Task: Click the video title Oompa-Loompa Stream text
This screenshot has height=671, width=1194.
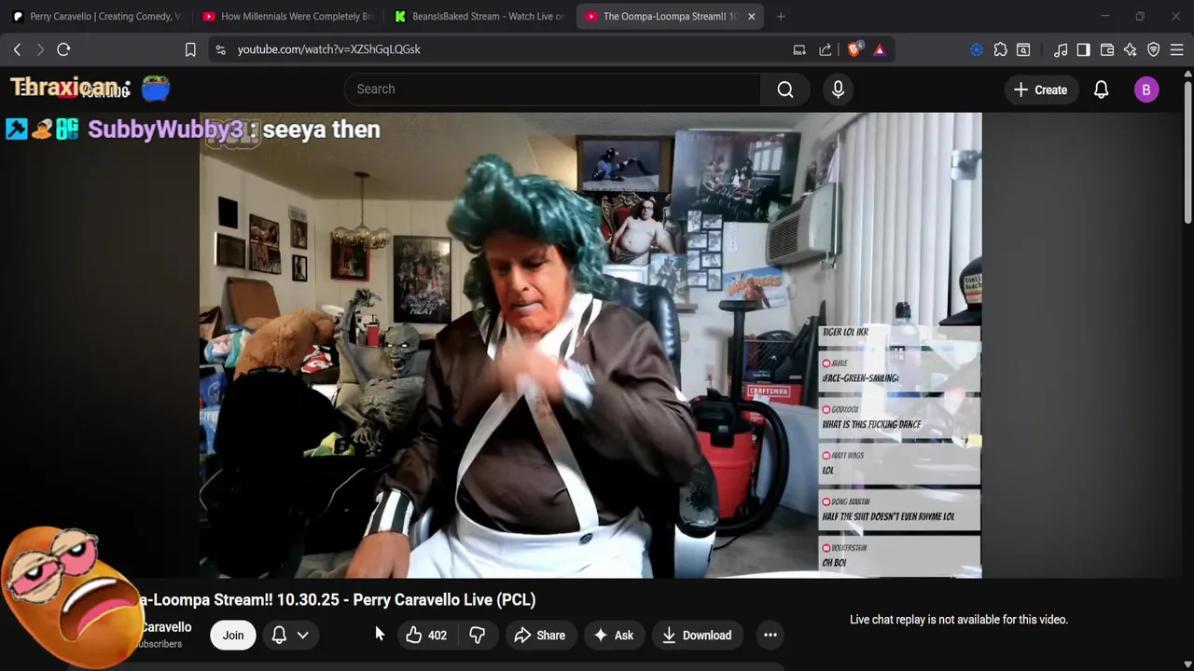Action: 338,600
